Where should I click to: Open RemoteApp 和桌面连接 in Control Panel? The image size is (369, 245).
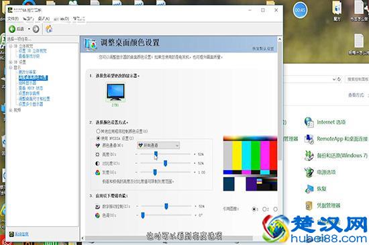point(342,139)
